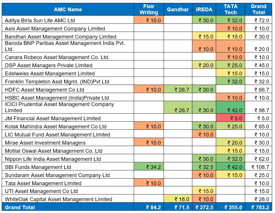Image resolution: width=275 pixels, height=213 pixels.
Task: Select ICICI Prudential TATA Tech ₹ 42.0 cell
Action: (230, 107)
